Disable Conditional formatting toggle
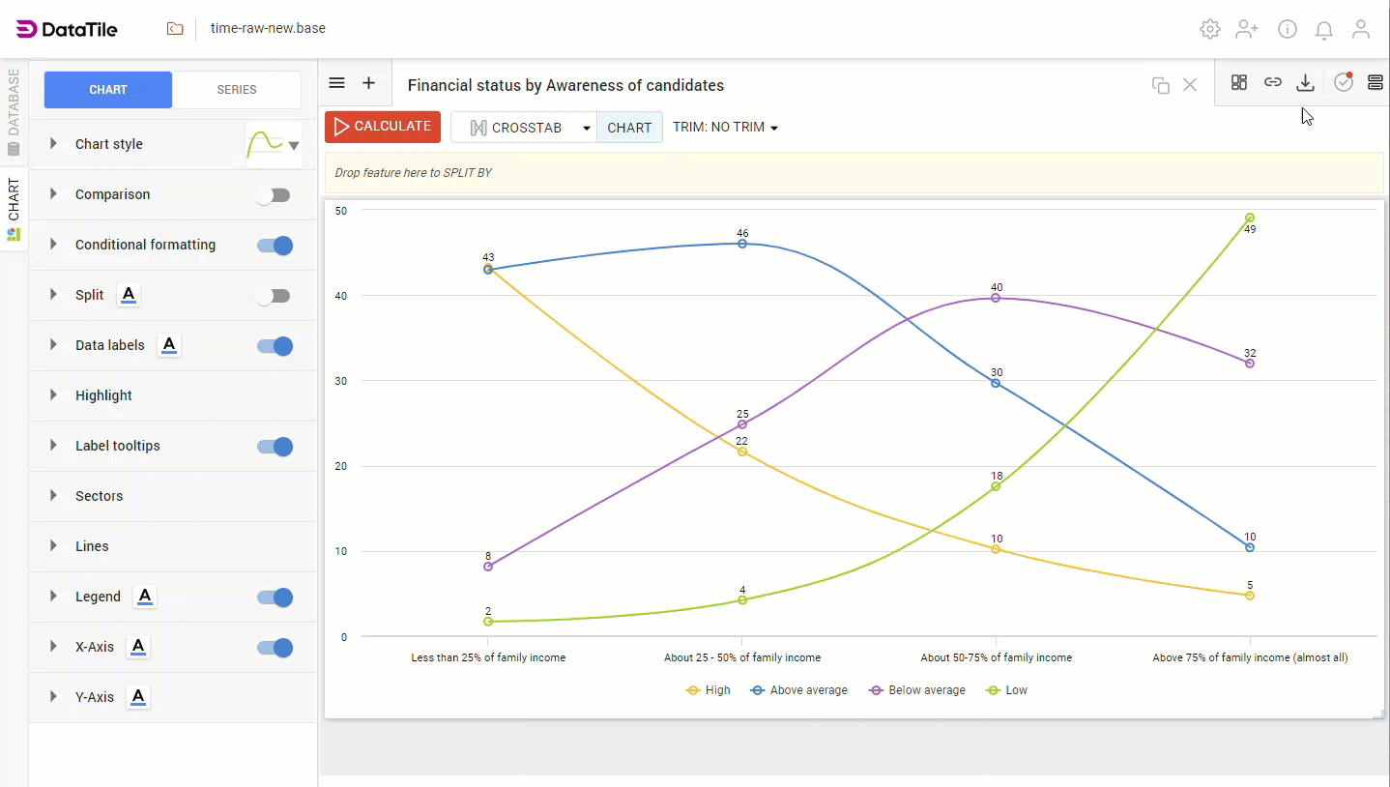1390x787 pixels. (275, 246)
